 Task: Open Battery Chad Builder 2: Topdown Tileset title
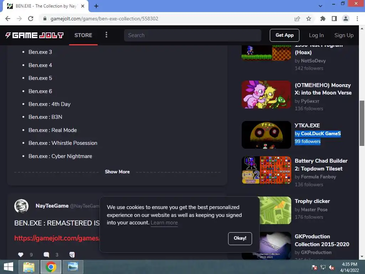point(321,165)
